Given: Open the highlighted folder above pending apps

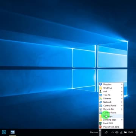Looking at the screenshot, I should (111, 116).
